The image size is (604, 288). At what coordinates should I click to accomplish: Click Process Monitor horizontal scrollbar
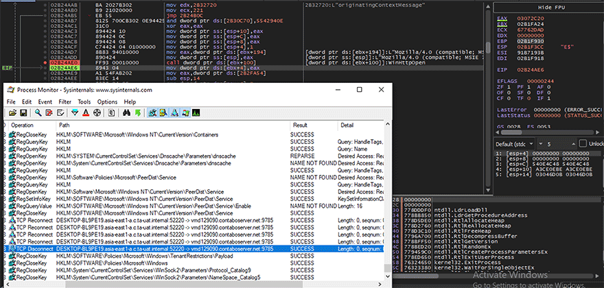click(x=194, y=284)
